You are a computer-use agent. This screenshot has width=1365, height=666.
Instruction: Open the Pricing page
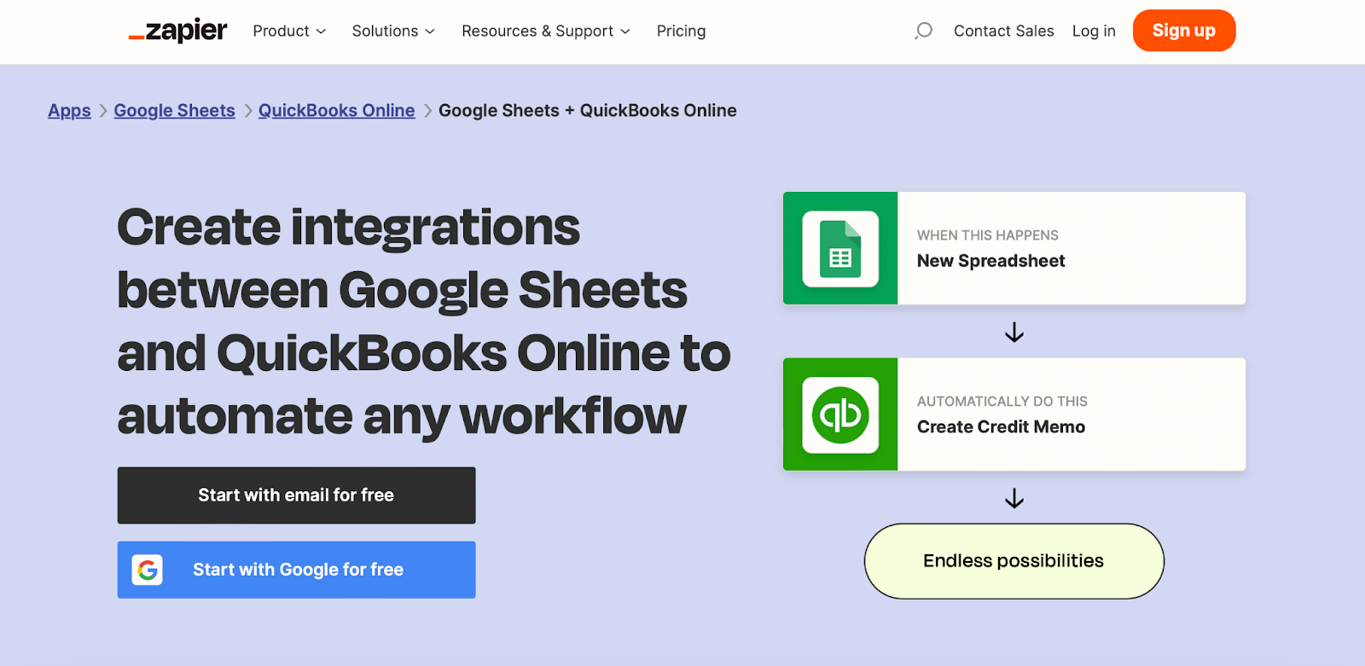click(681, 31)
